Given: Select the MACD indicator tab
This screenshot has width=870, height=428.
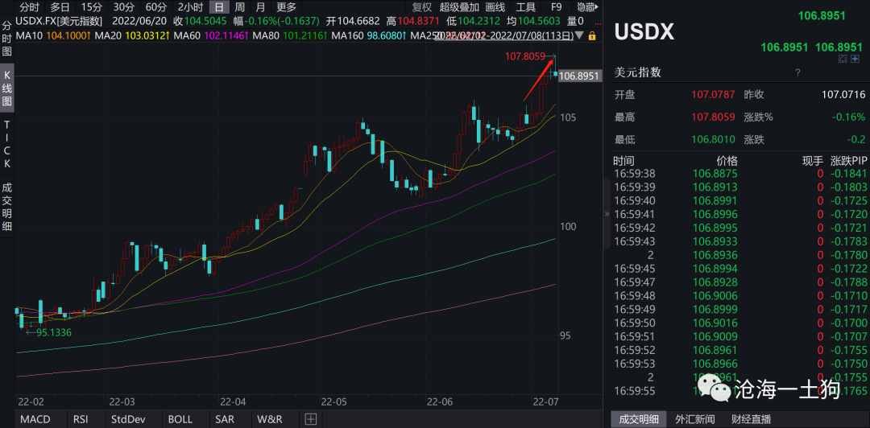Looking at the screenshot, I should coord(35,419).
